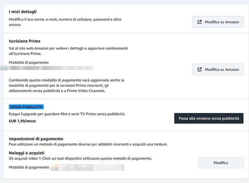Image resolution: width=249 pixels, height=183 pixels.
Task: Click external-link icon in I miei dettagli button
Action: click(x=200, y=22)
